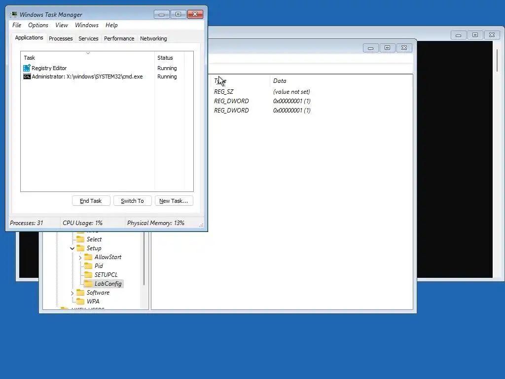Select the Registry Editor task icon
This screenshot has height=379, width=505.
point(27,68)
